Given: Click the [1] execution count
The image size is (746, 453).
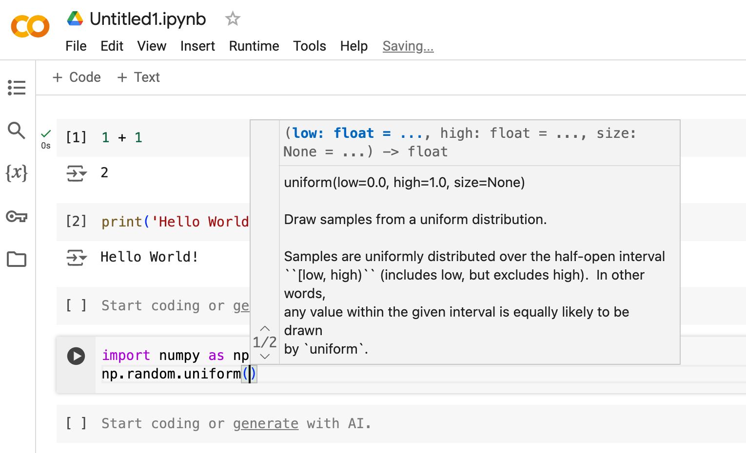Looking at the screenshot, I should point(76,137).
